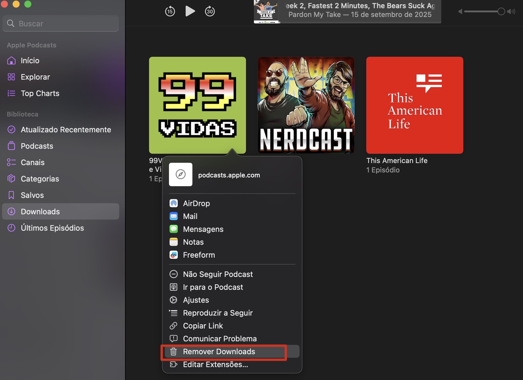The width and height of the screenshot is (523, 380).
Task: Click the Últimos Episódios clock icon
Action: [11, 228]
